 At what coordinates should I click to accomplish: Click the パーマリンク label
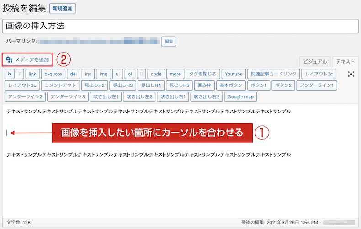click(21, 41)
